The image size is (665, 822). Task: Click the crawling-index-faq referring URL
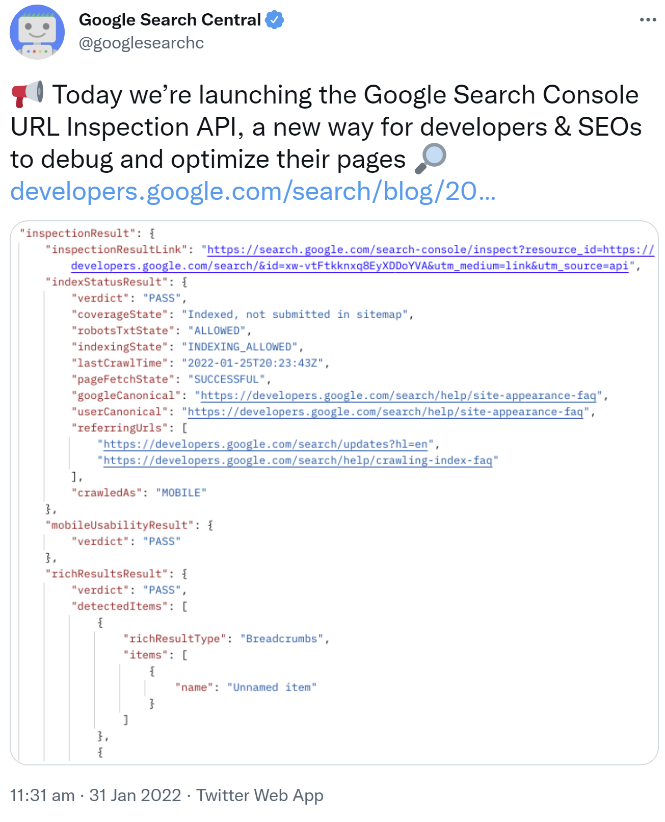[298, 460]
